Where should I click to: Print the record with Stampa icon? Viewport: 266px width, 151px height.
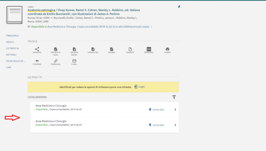point(168,49)
